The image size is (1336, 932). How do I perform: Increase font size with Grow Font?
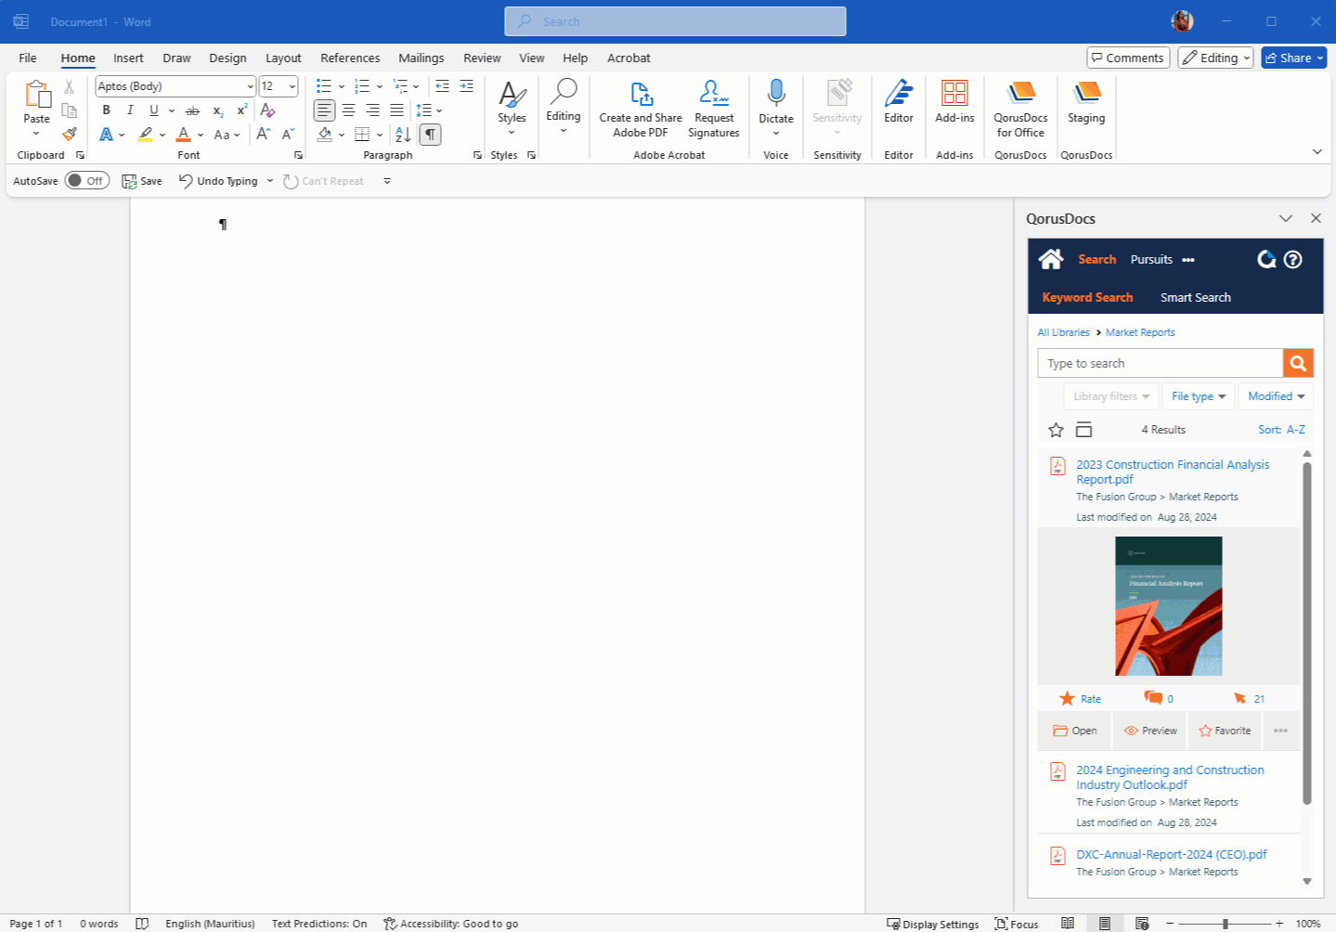[x=264, y=135]
